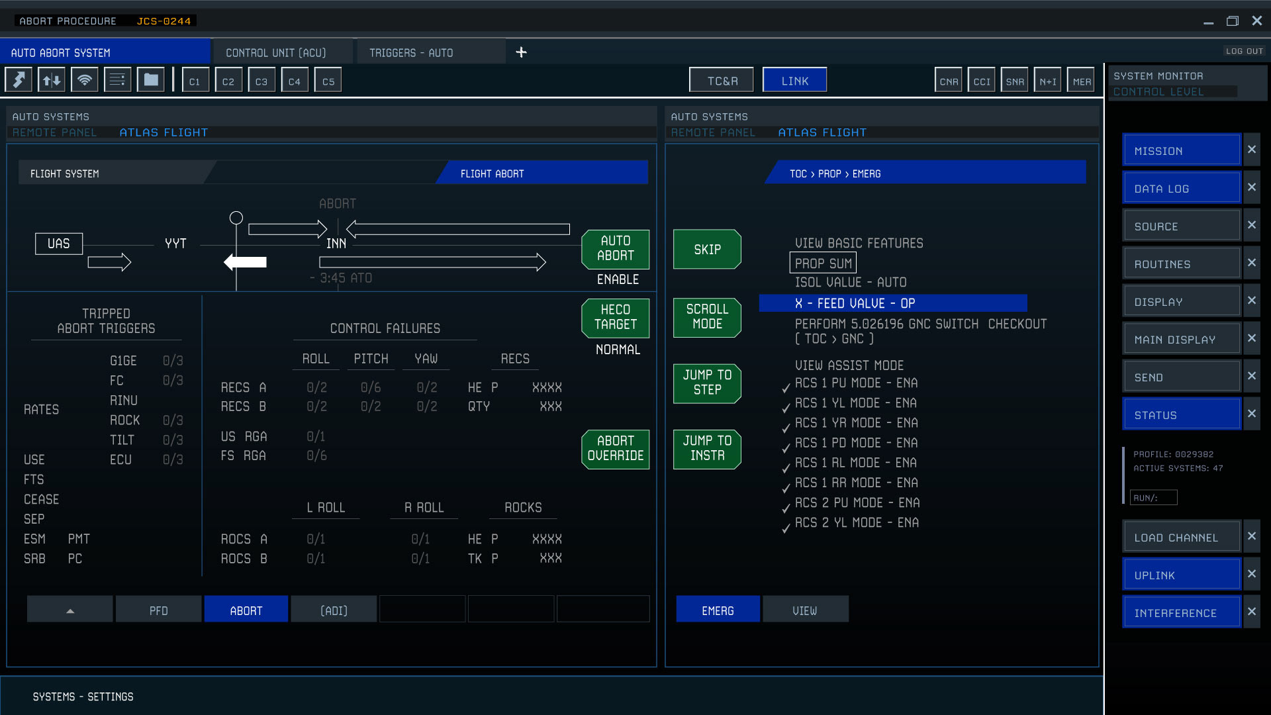
Task: Toggle the AUTO ABORT enable button
Action: pyautogui.click(x=615, y=249)
